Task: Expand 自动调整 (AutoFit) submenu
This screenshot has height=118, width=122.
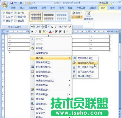Action: pyautogui.click(x=51, y=85)
